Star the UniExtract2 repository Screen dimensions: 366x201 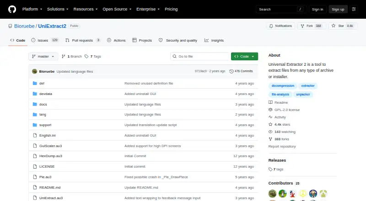click(x=343, y=26)
